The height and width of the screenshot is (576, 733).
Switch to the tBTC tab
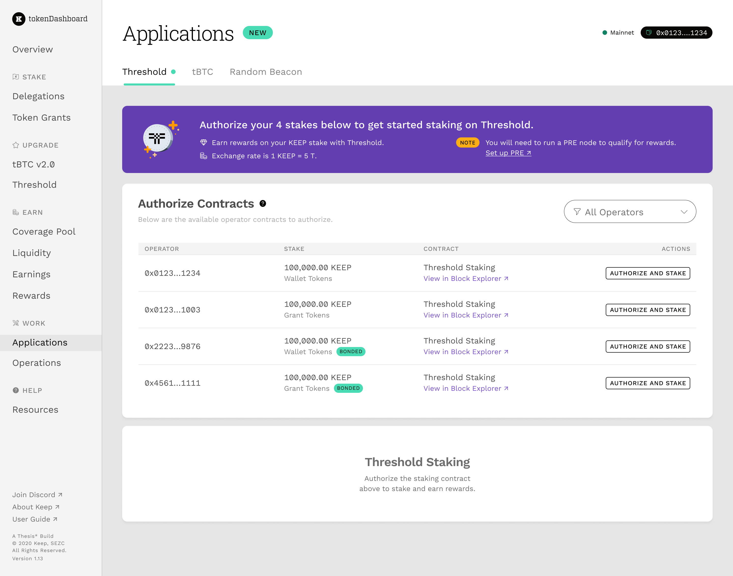pos(202,72)
